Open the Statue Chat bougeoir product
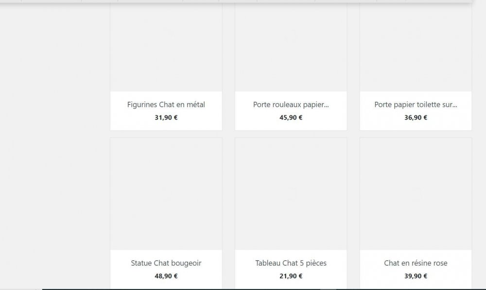The width and height of the screenshot is (486, 290). (x=166, y=263)
